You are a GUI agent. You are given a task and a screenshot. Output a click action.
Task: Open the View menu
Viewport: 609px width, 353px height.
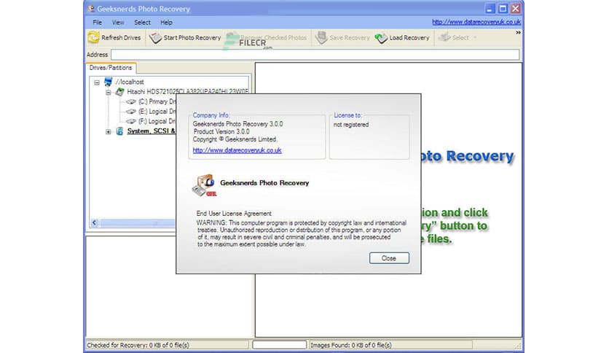[x=118, y=23]
